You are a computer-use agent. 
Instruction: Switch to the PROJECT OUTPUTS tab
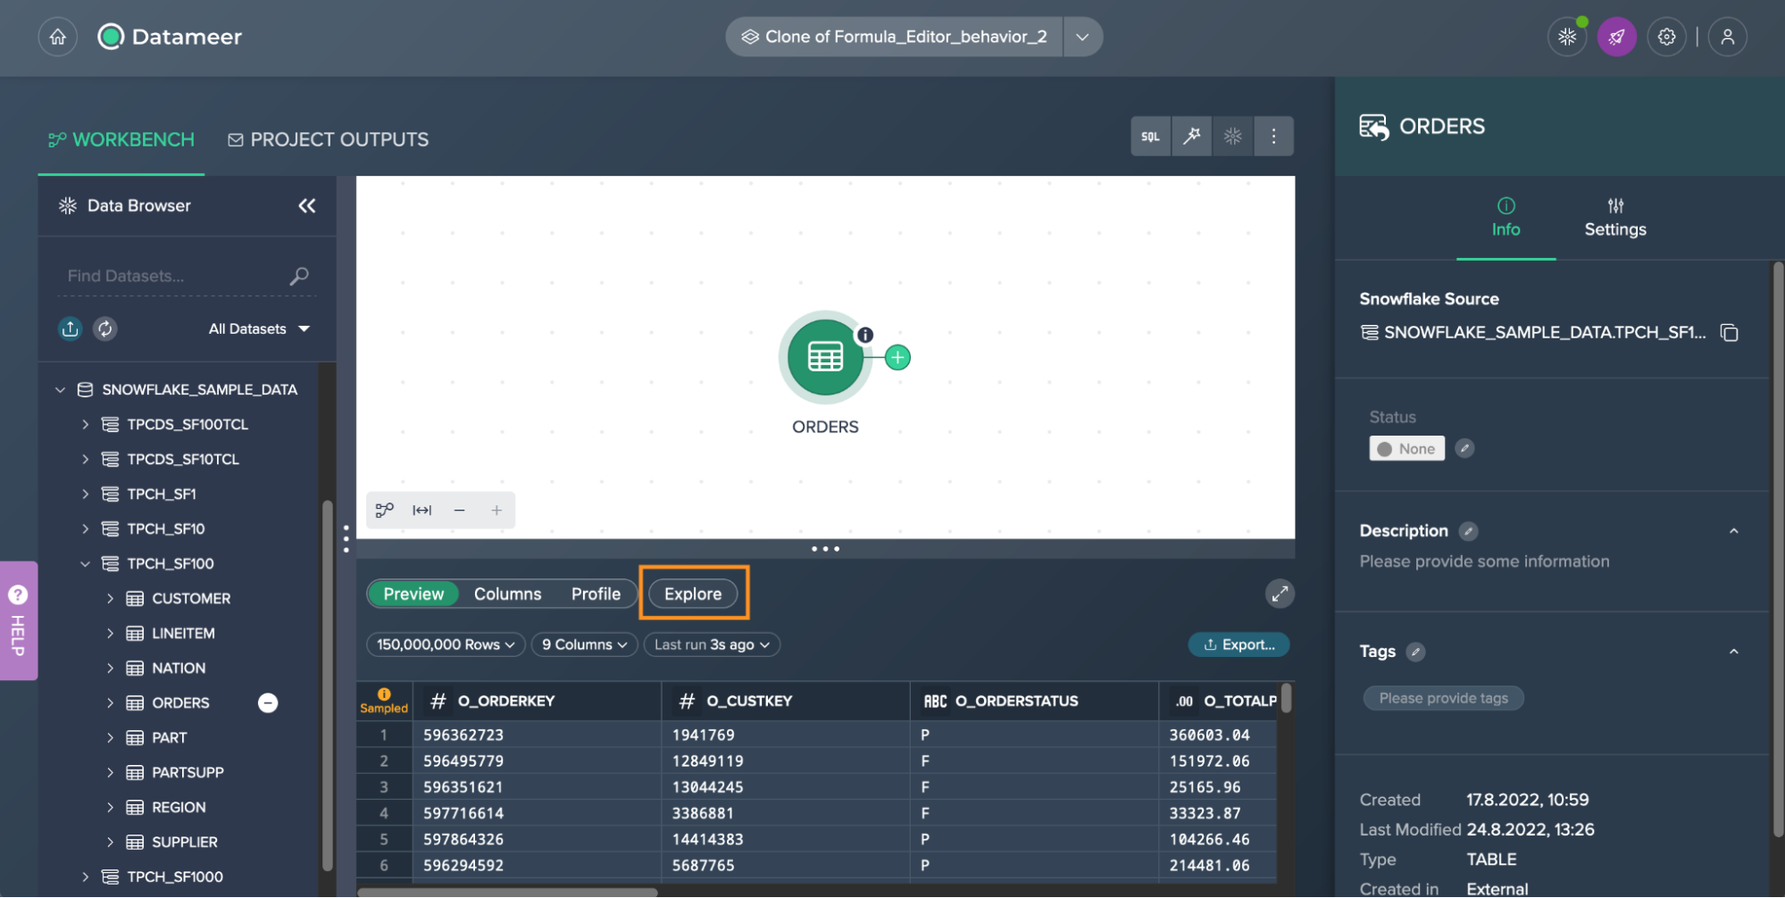coord(329,140)
